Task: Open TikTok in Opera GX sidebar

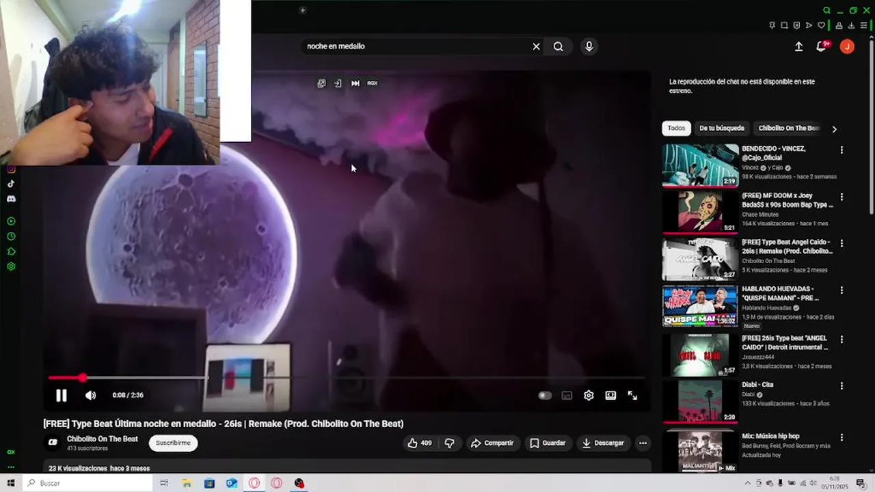Action: pos(11,184)
